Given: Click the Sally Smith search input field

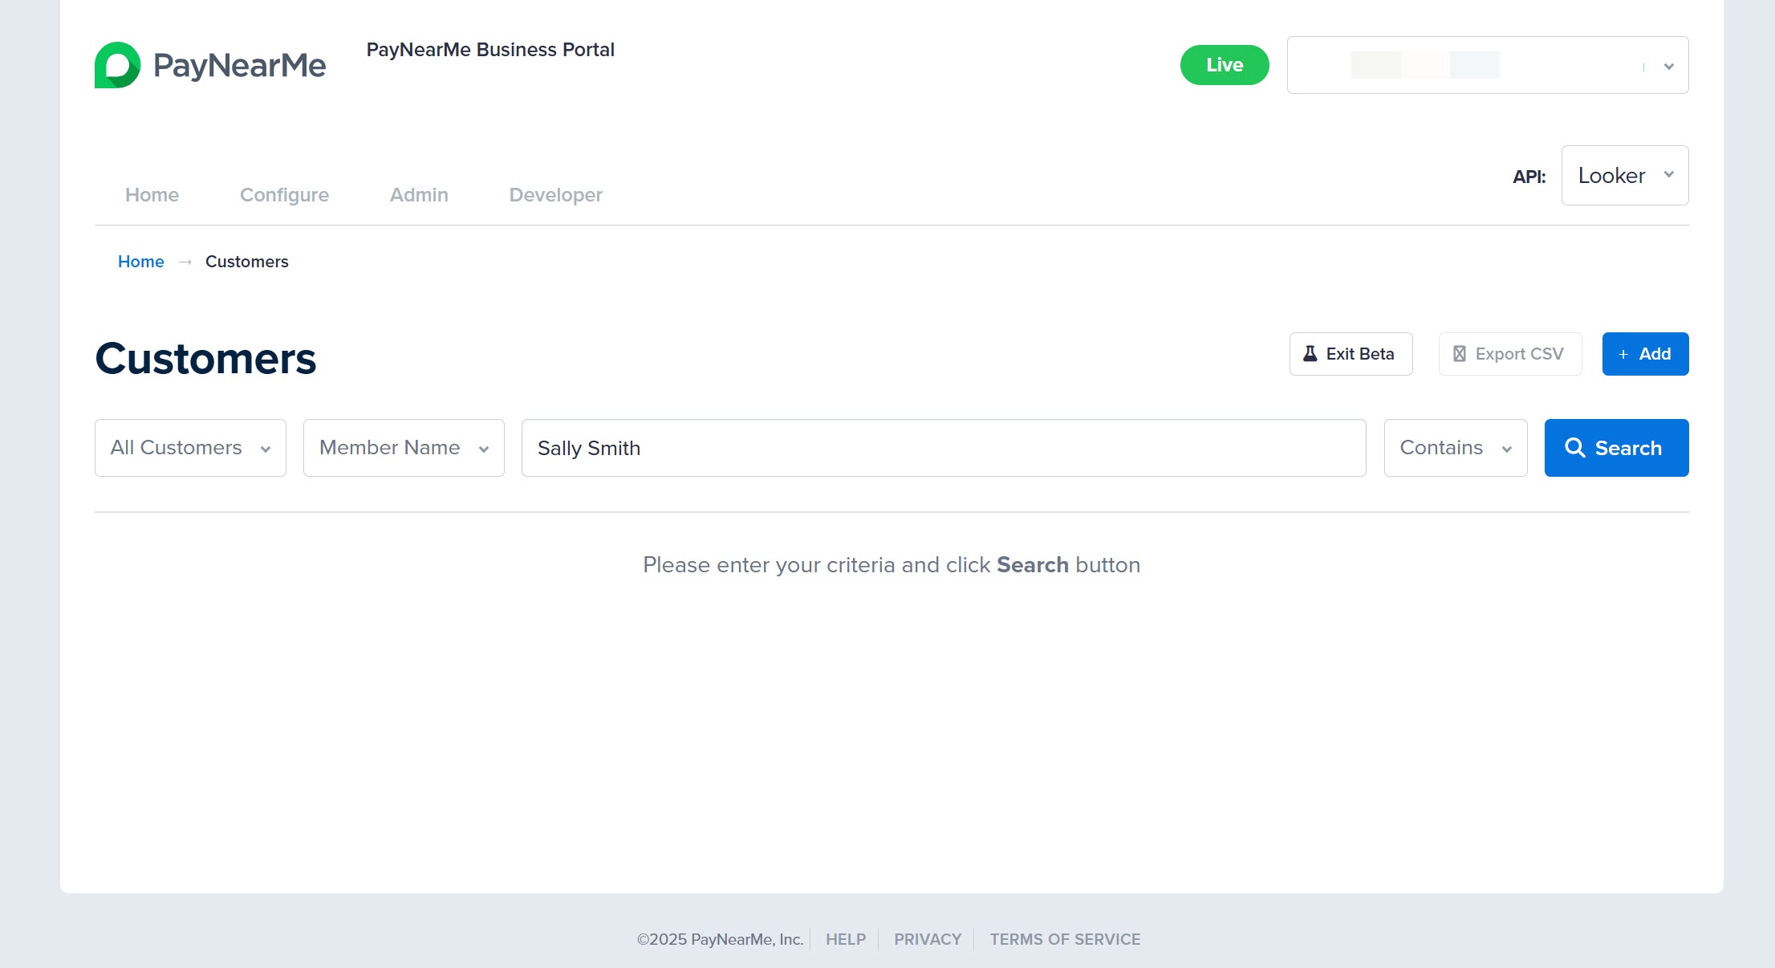Looking at the screenshot, I should pyautogui.click(x=943, y=448).
